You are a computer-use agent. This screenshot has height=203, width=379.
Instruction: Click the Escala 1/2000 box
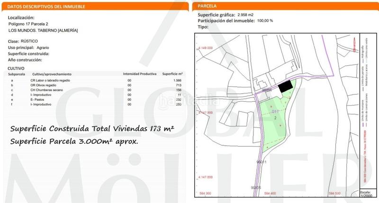pos(366,194)
